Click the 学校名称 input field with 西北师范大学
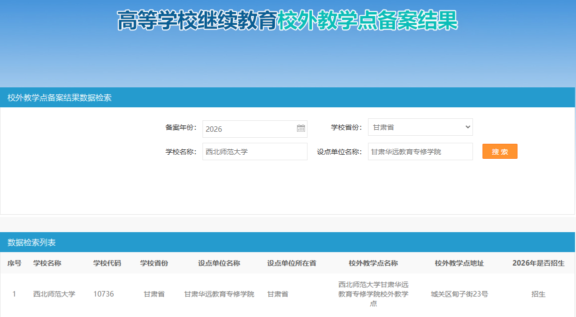The image size is (576, 317). tap(254, 152)
